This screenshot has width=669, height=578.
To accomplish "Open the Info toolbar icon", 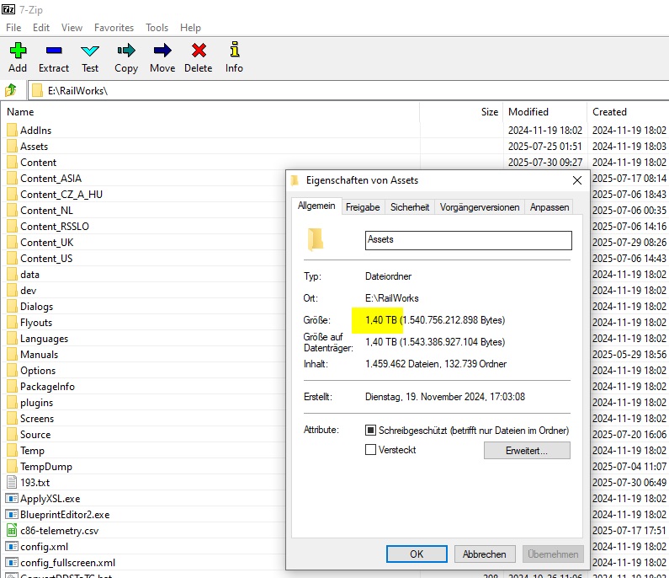I will click(x=234, y=50).
